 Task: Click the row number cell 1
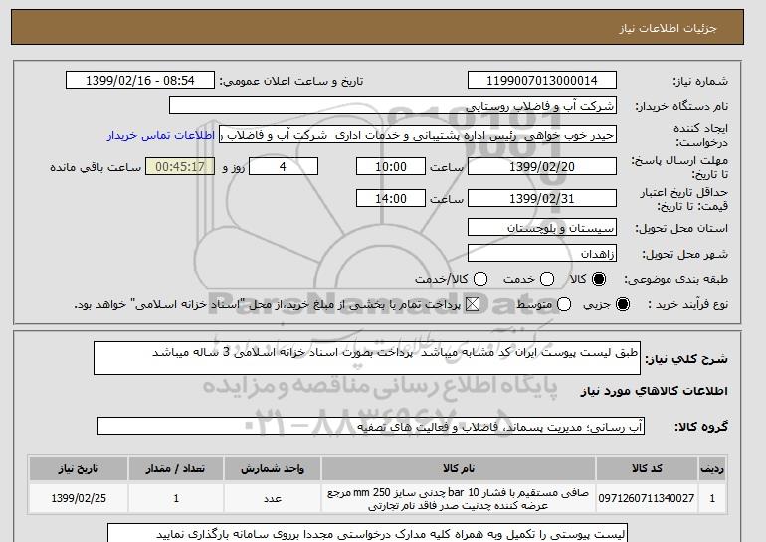pos(712,498)
